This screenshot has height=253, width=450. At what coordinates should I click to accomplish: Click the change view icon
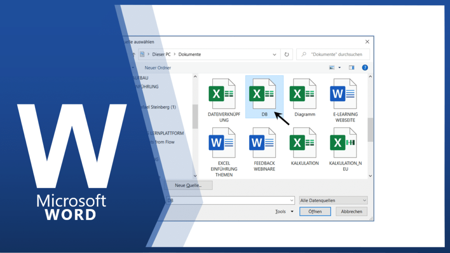332,68
